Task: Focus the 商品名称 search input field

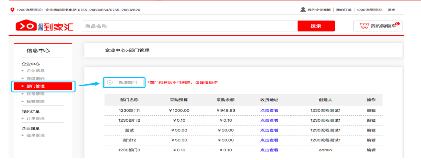Action: pyautogui.click(x=189, y=26)
